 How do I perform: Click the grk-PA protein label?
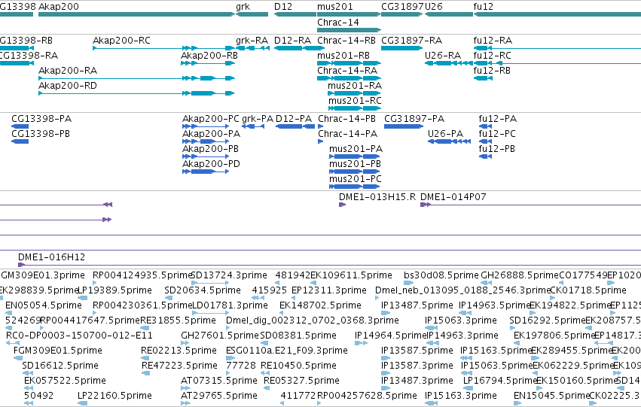(x=258, y=119)
